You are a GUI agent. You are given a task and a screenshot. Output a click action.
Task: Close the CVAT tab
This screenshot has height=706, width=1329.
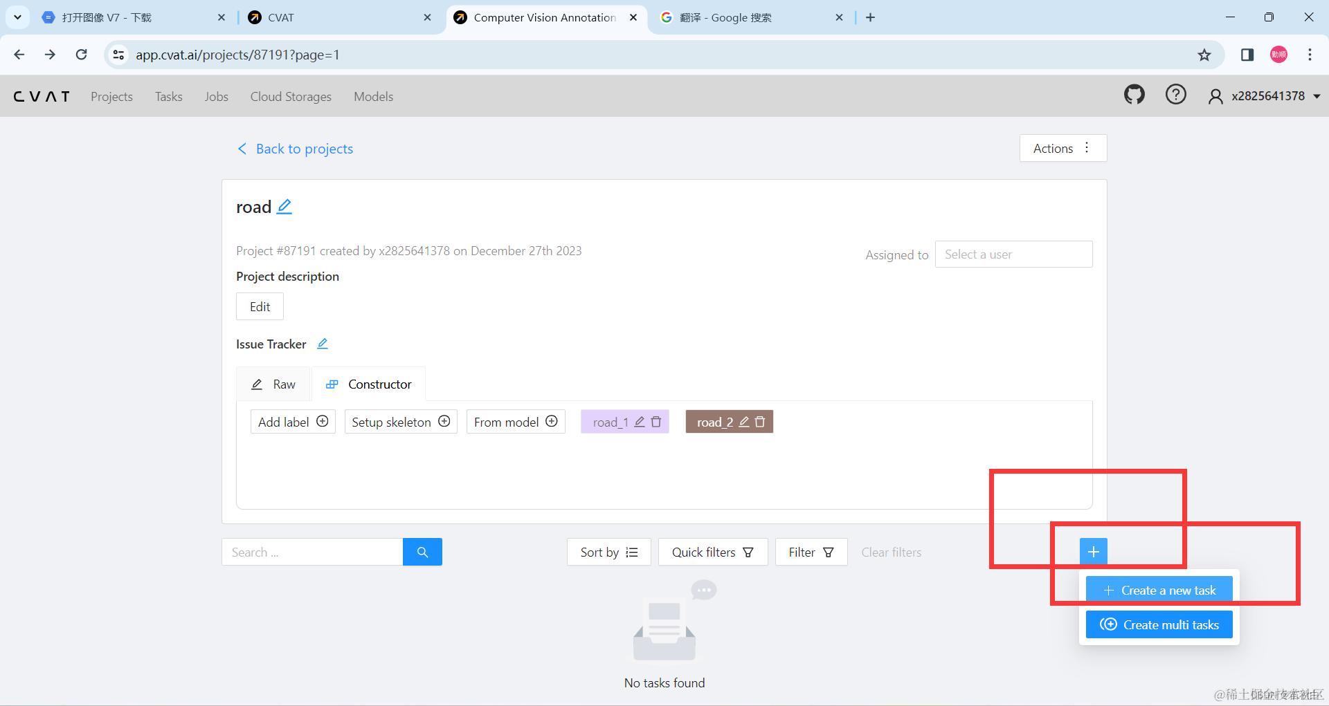click(428, 17)
